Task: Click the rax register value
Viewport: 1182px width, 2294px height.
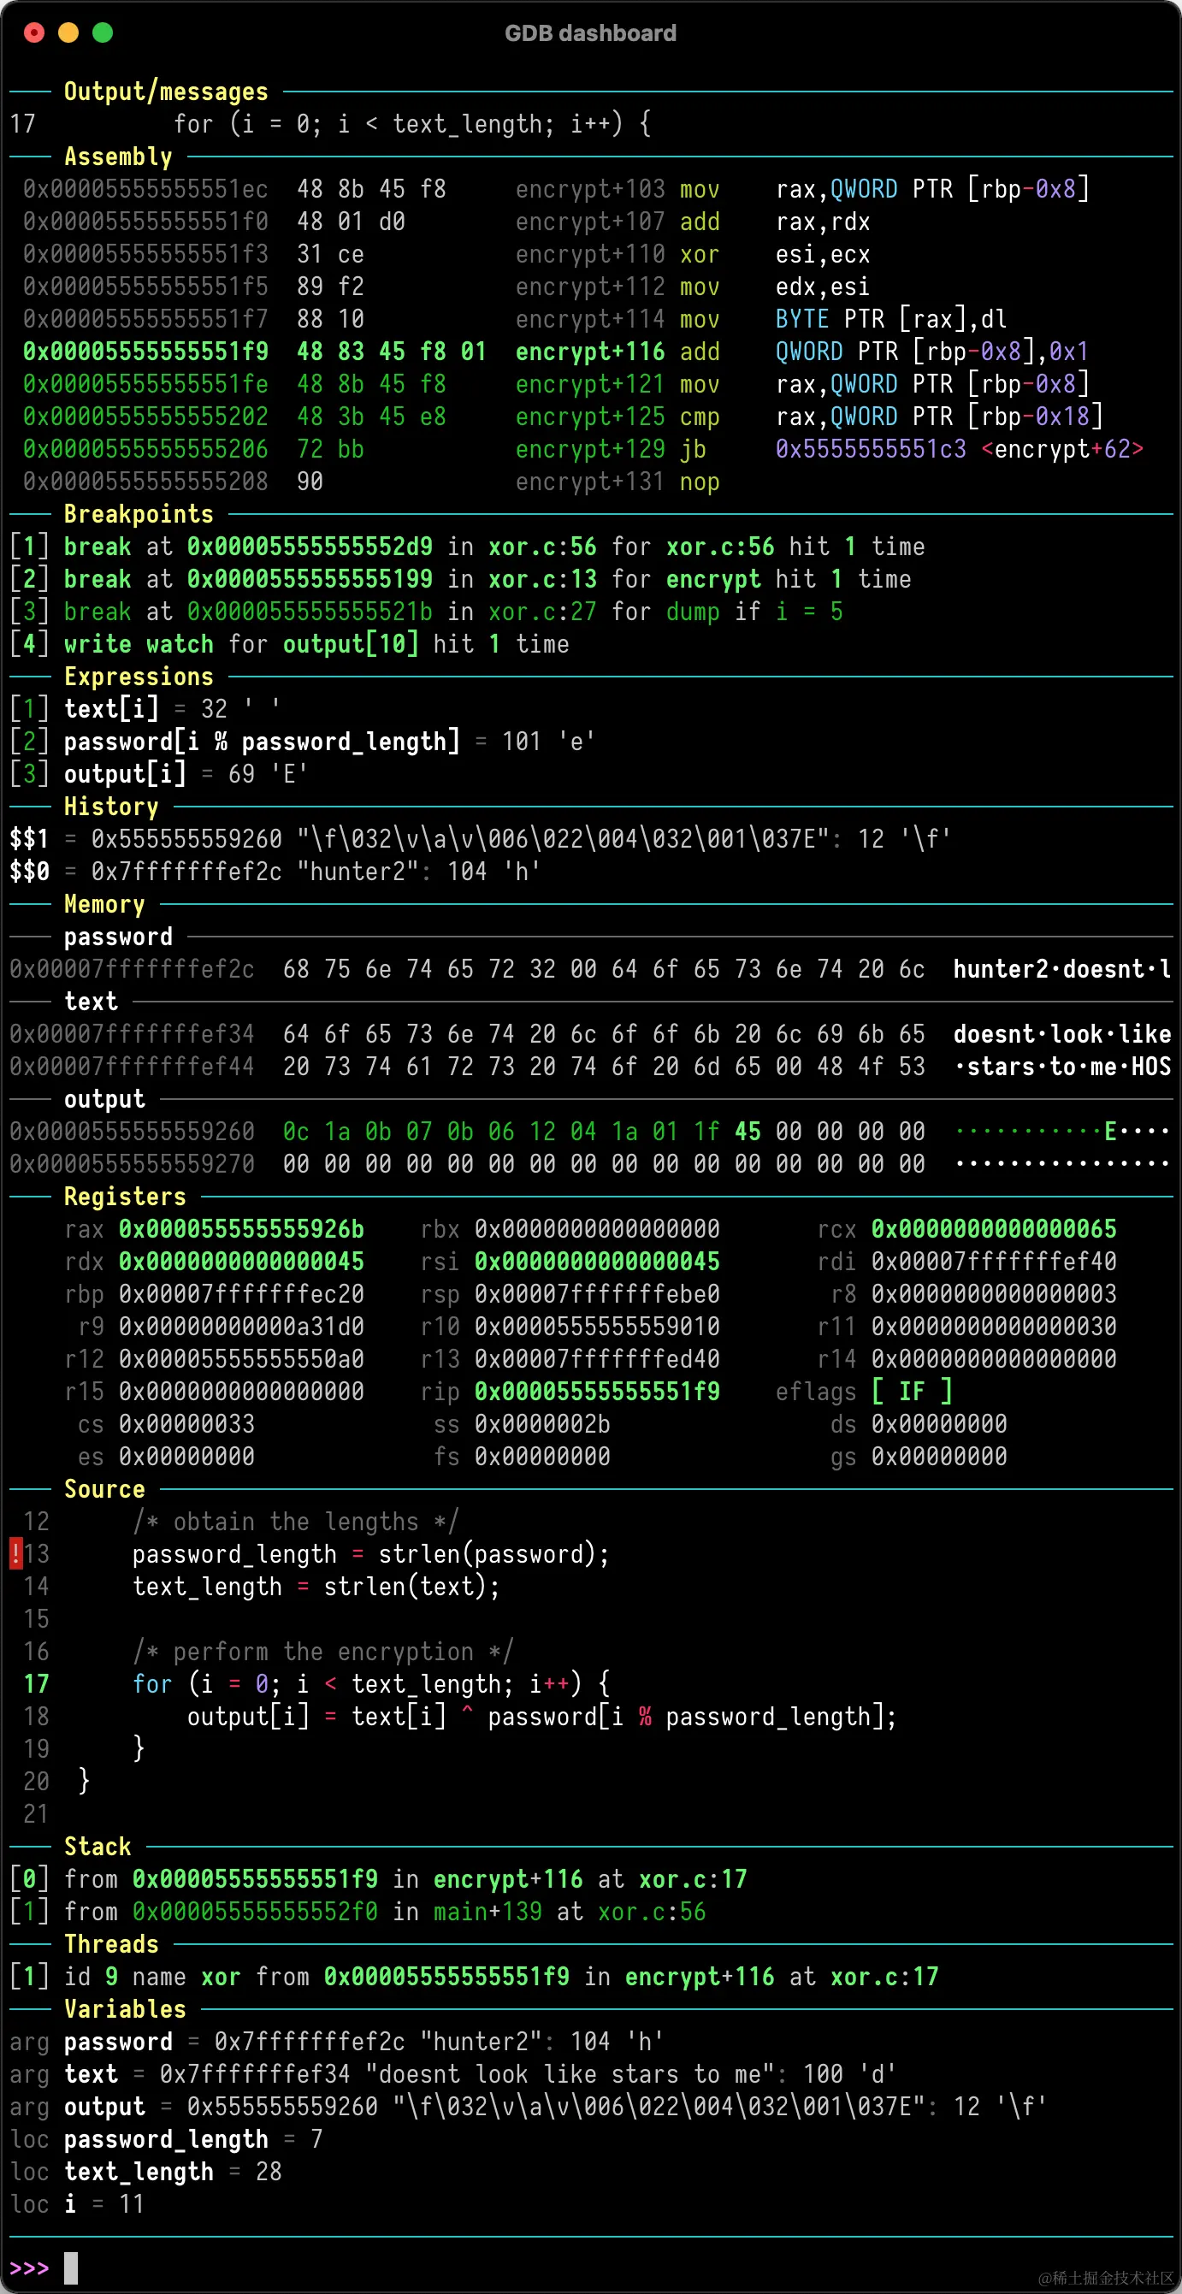Action: tap(241, 1229)
